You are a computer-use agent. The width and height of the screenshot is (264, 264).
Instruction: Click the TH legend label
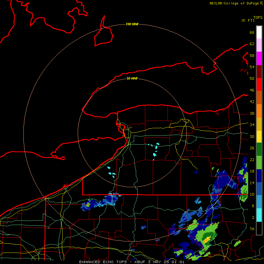[252, 229]
